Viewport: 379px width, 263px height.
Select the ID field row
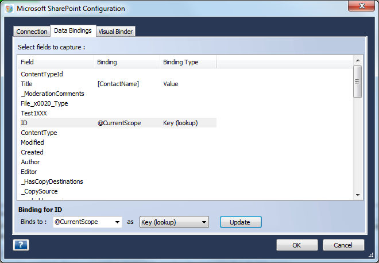coord(117,123)
